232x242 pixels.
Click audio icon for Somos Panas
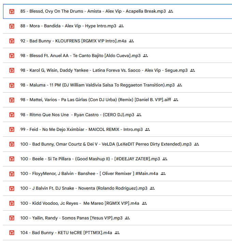[x=12, y=218]
